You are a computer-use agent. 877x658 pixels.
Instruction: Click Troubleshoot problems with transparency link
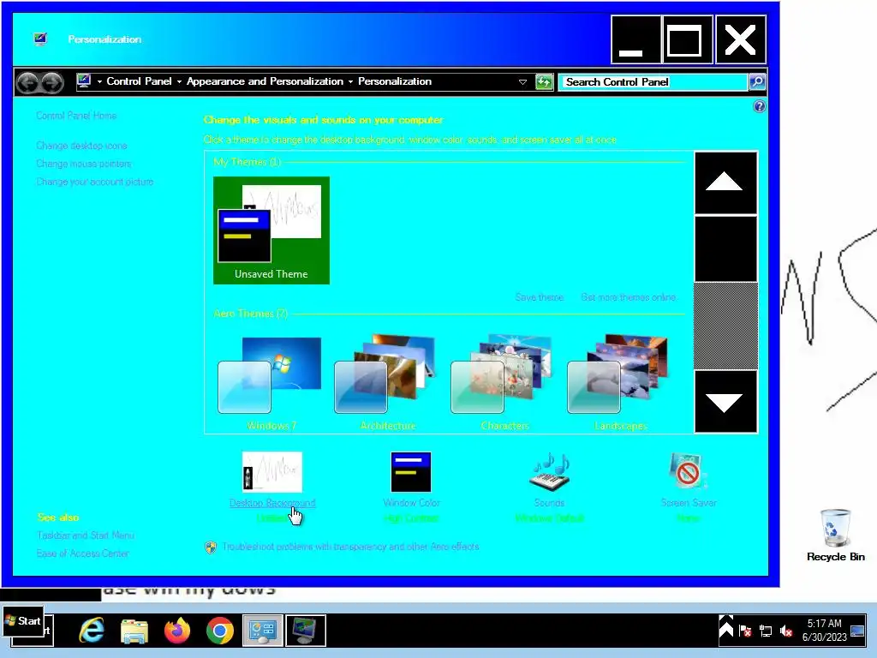(350, 547)
